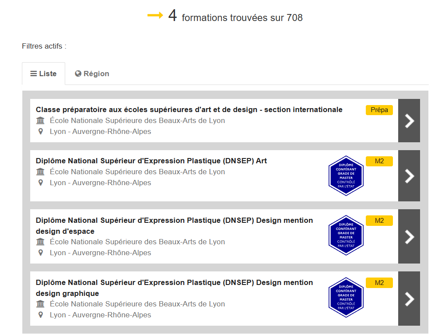Click the M2 badge on design d'espace
Screen dimensions: 438x334
pyautogui.click(x=379, y=221)
